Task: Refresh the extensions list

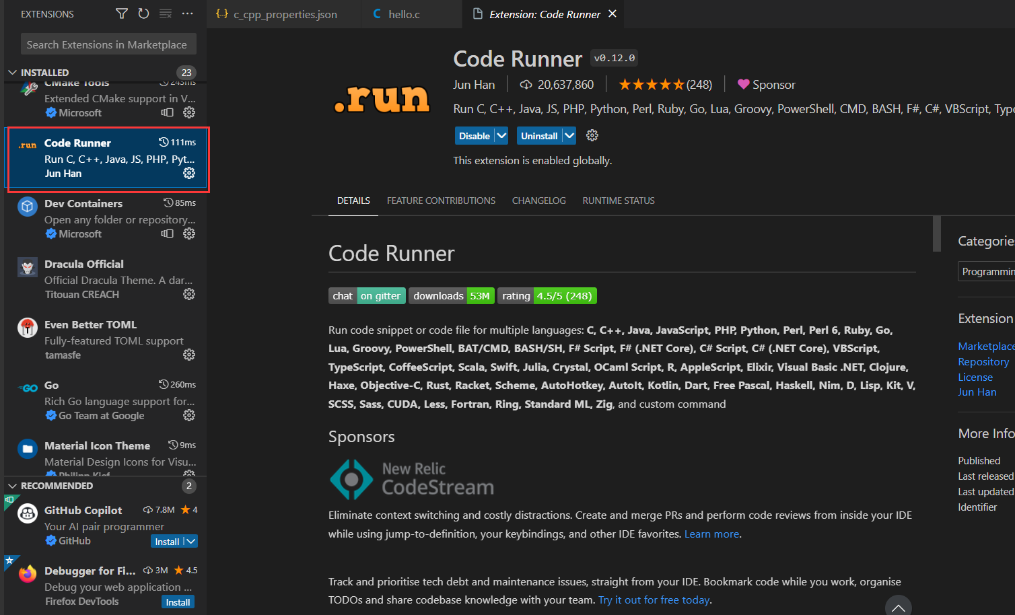Action: point(143,13)
